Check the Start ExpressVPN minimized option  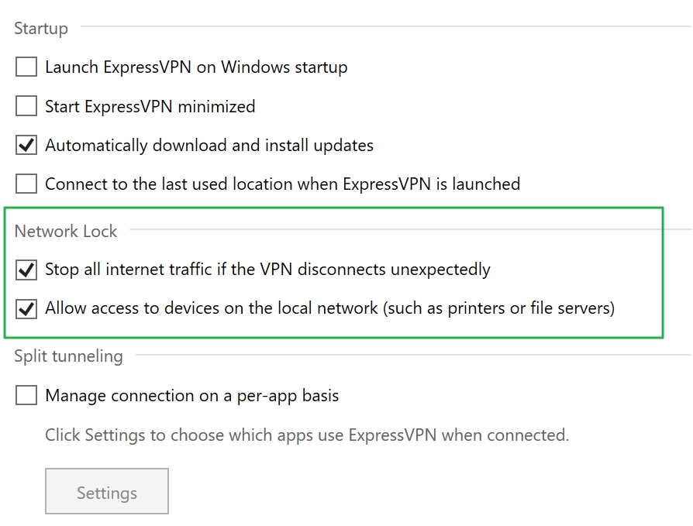25,106
